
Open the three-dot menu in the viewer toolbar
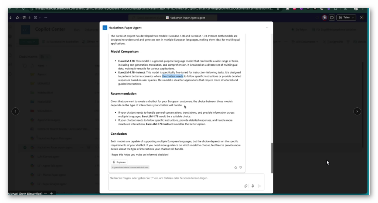[x=46, y=18]
